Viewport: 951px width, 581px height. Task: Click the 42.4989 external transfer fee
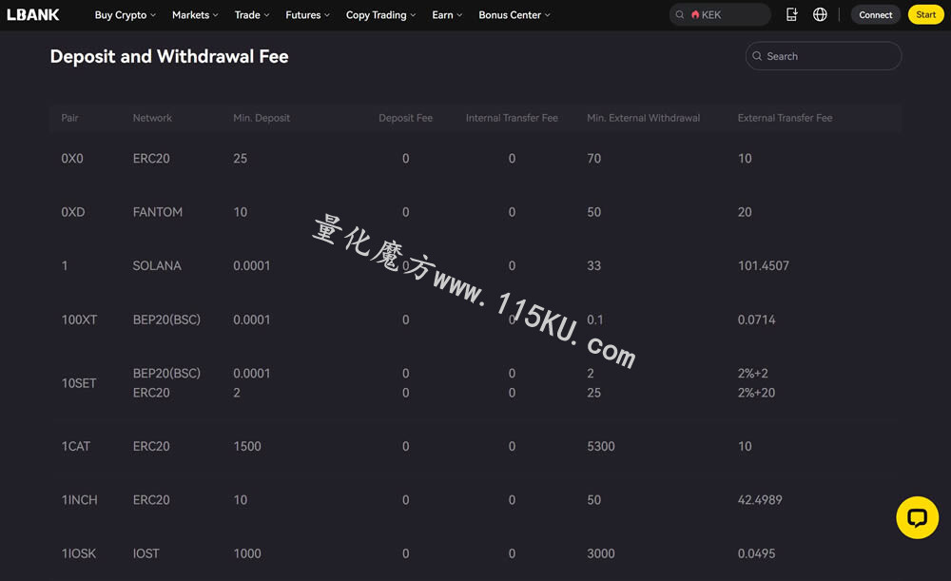[759, 500]
